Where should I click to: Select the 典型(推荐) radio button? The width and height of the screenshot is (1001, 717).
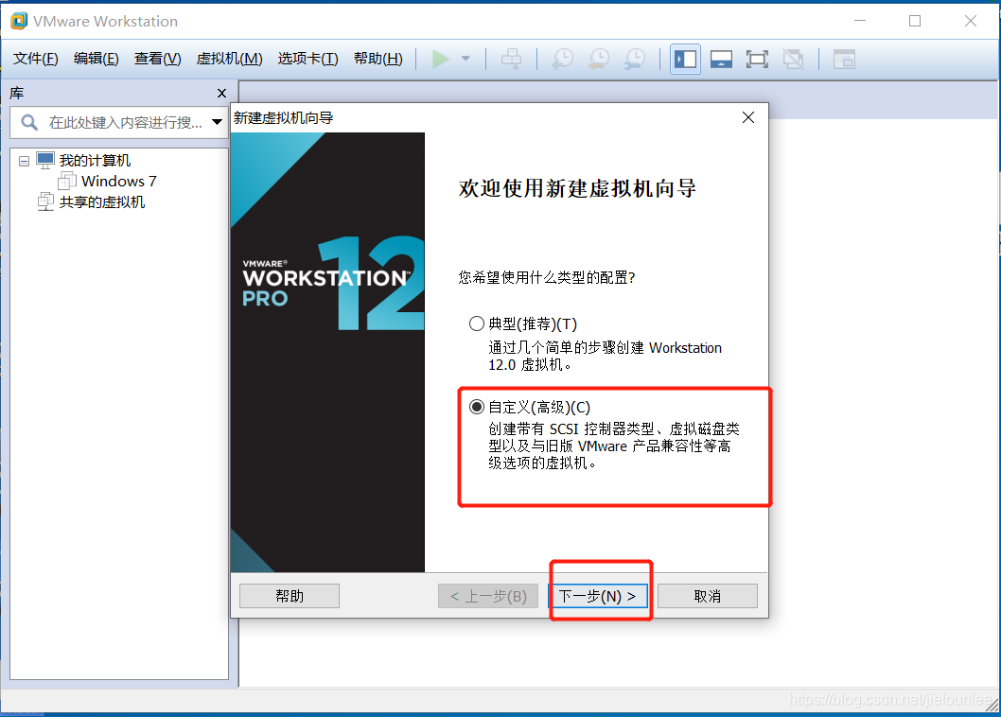476,324
